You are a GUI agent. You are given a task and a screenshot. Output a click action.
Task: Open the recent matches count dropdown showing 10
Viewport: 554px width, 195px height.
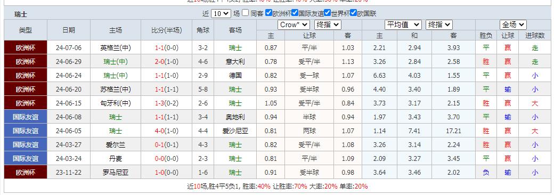[x=221, y=14]
